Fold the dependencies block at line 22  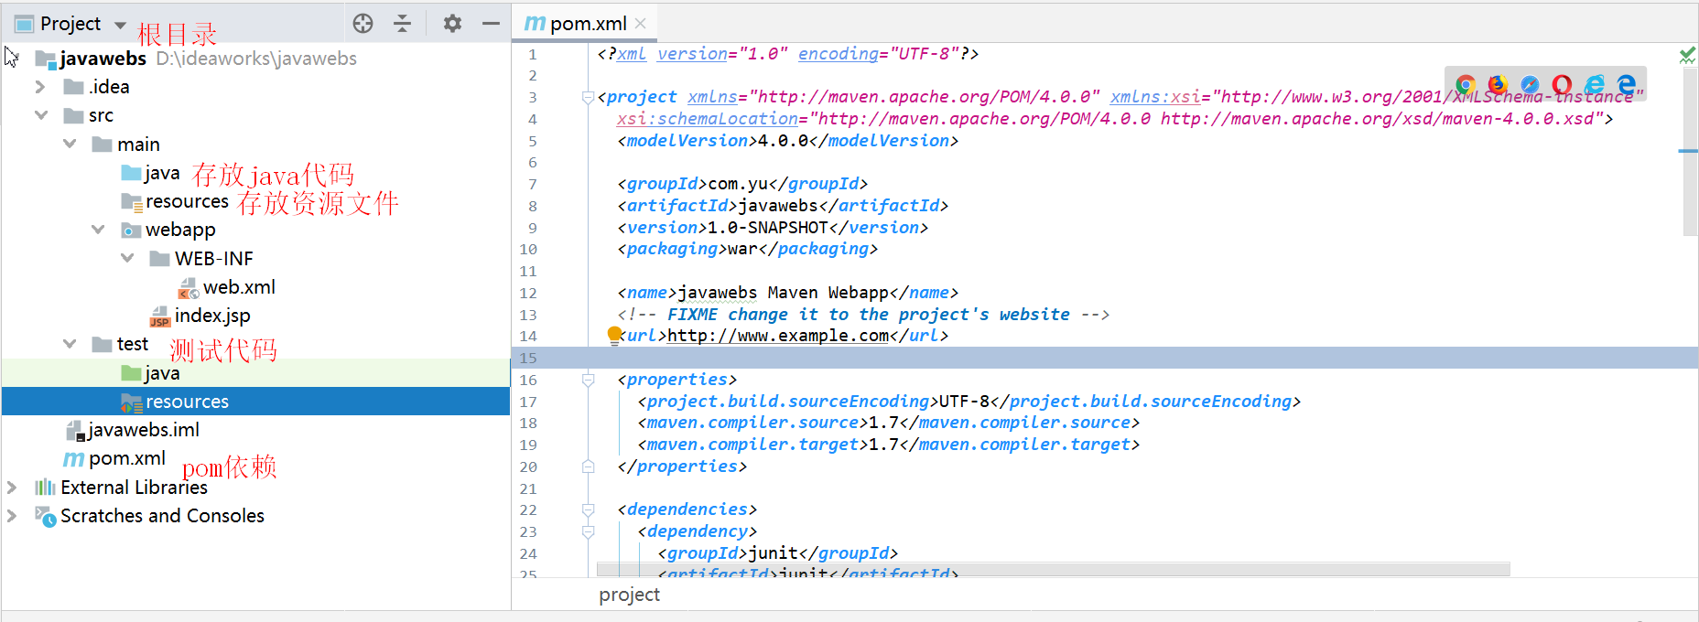pyautogui.click(x=588, y=509)
